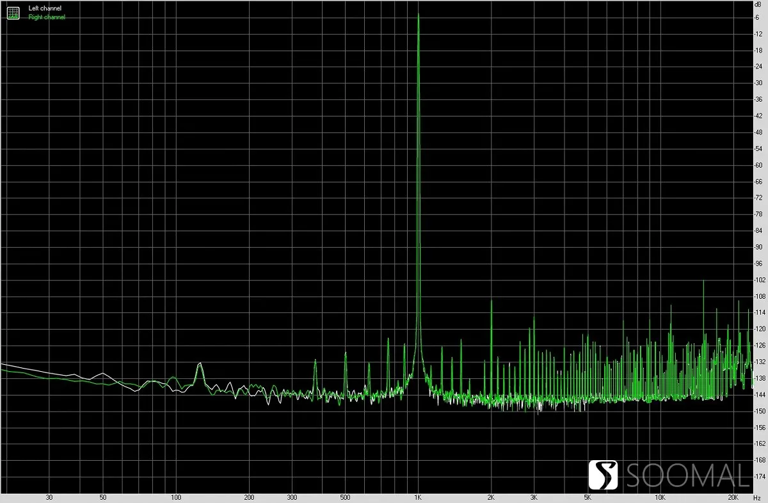Click the 1K frequency axis label
The image size is (768, 503).
coord(418,497)
